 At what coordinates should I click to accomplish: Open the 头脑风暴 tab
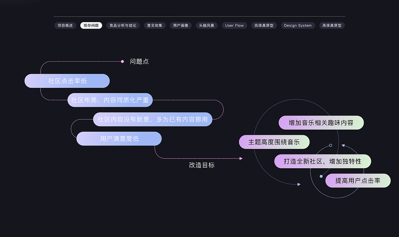pyautogui.click(x=206, y=25)
